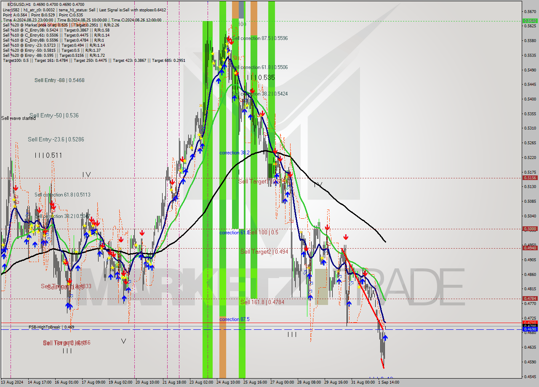Select the '1 Sep 14:00' time label

click(x=389, y=382)
